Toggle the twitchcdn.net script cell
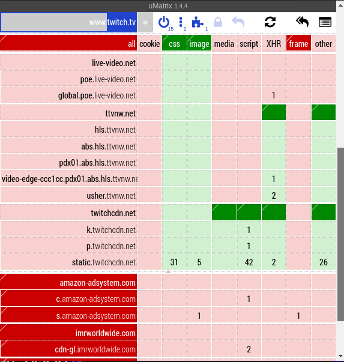Image resolution: width=344 pixels, height=362 pixels. pyautogui.click(x=249, y=212)
